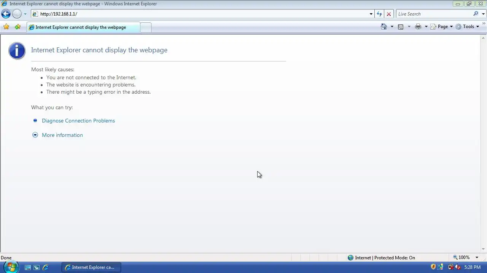Click the 'Done' status bar text
This screenshot has width=487, height=273.
click(6, 258)
